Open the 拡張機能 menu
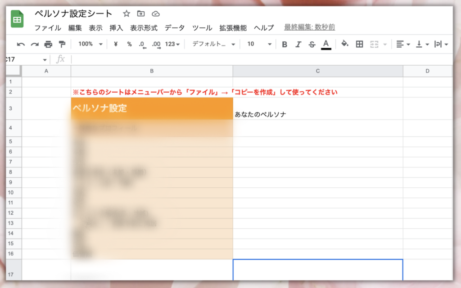This screenshot has width=461, height=288. click(233, 28)
